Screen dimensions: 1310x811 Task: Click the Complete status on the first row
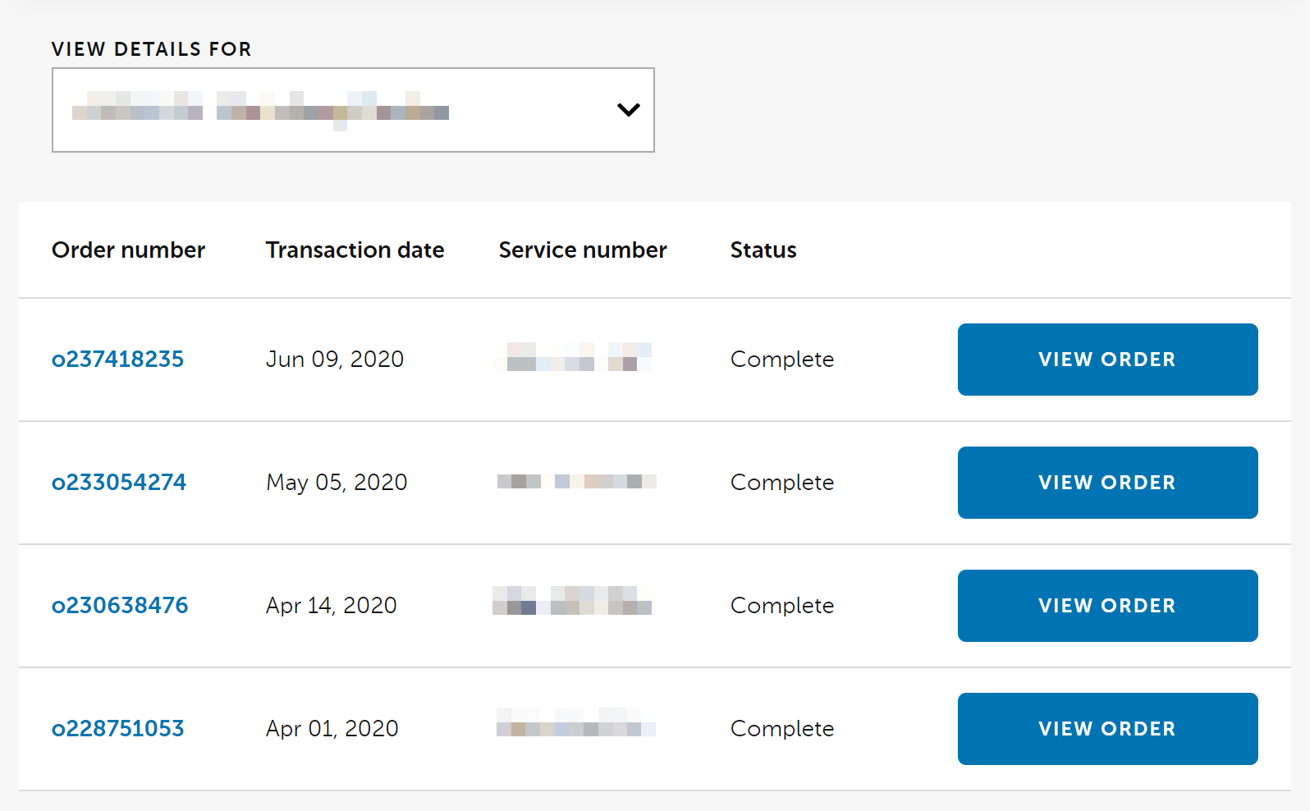coord(781,359)
